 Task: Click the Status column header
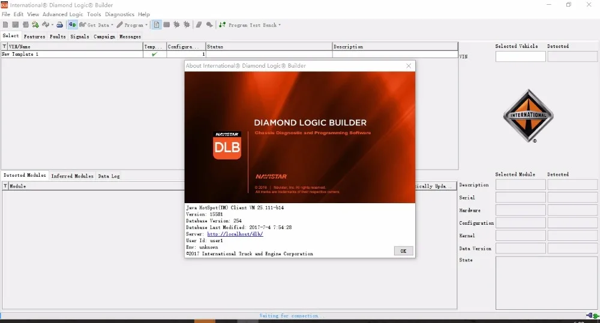[x=269, y=46]
